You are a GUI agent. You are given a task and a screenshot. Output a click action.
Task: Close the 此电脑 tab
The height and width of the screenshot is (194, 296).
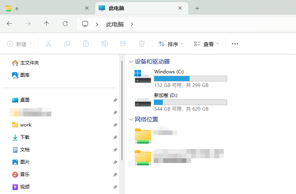(x=180, y=8)
